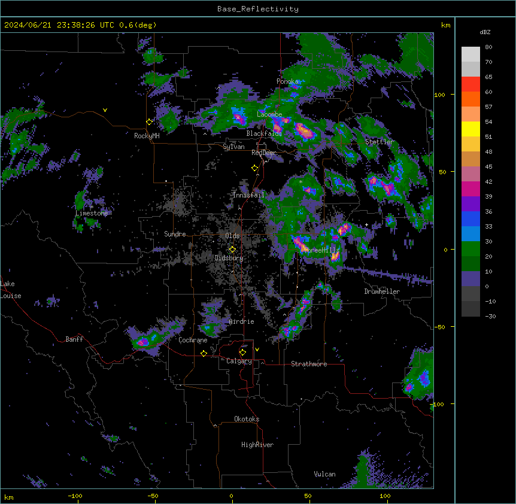The height and width of the screenshot is (504, 516).
Task: Click the RedDeer city label
Action: tap(263, 153)
